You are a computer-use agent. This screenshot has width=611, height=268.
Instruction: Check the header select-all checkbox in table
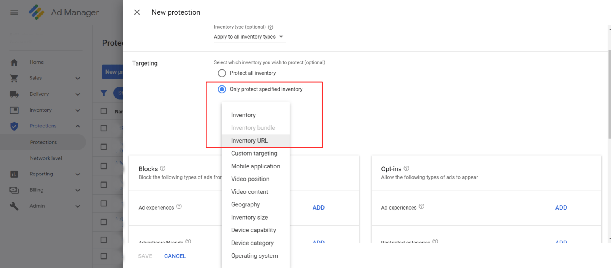click(x=104, y=111)
